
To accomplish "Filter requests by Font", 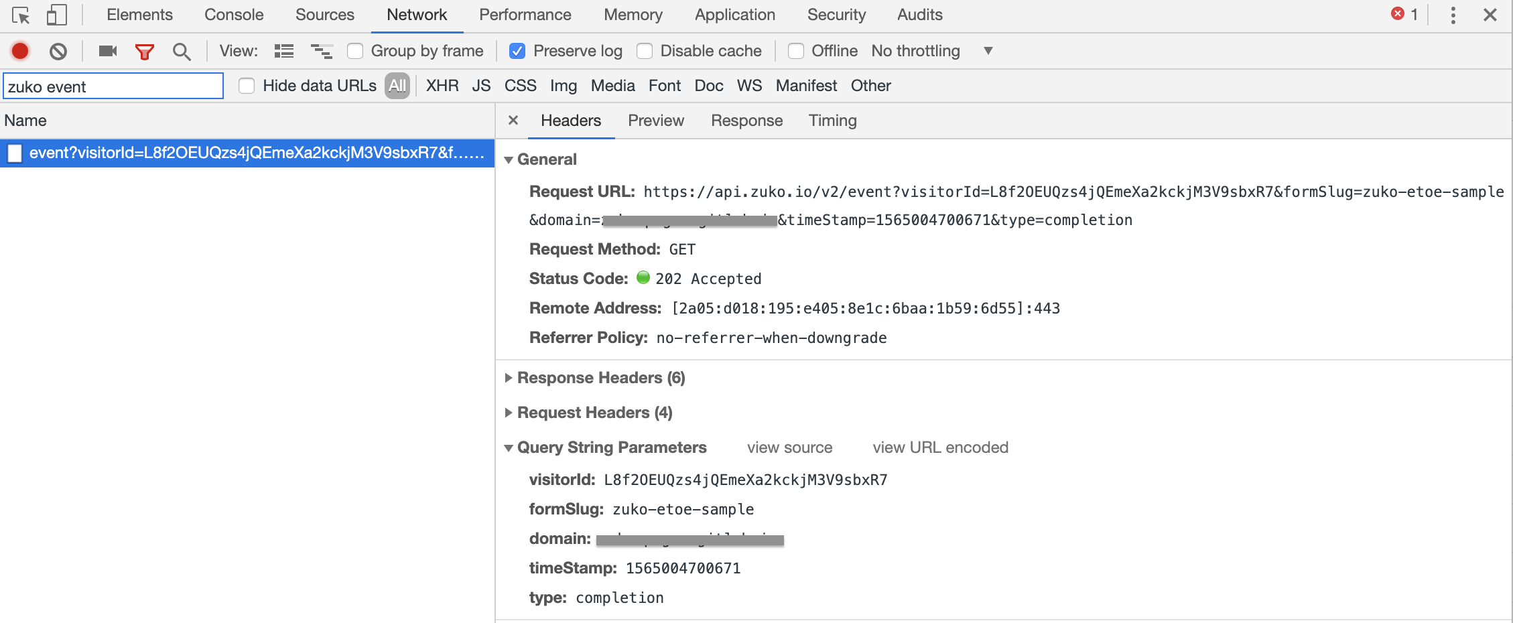I will 665,86.
